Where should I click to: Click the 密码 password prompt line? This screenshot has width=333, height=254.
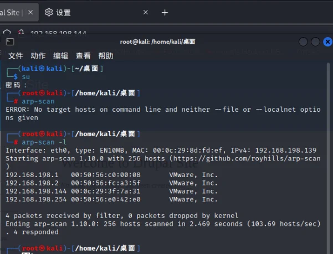(x=16, y=85)
